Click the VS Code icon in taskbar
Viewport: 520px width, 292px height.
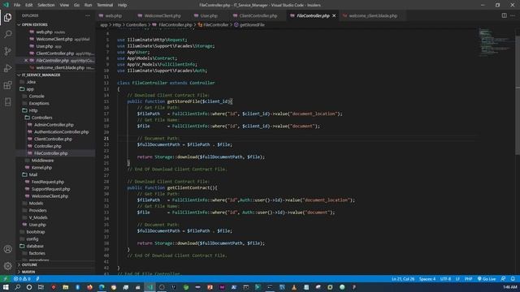coord(149,287)
